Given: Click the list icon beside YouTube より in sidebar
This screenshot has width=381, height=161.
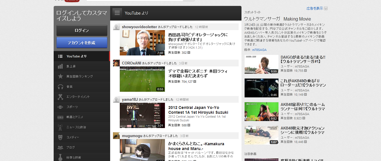Looking at the screenshot, I should point(60,56).
